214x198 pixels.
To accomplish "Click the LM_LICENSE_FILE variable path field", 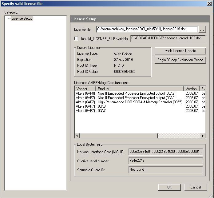I will [168, 38].
